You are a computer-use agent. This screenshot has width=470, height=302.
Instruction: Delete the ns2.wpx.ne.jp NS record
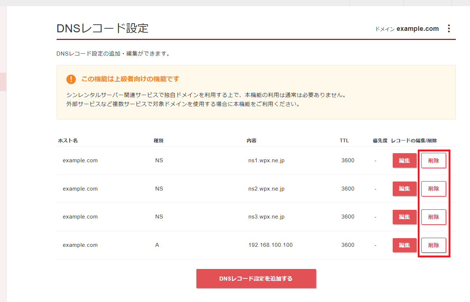[x=434, y=189]
